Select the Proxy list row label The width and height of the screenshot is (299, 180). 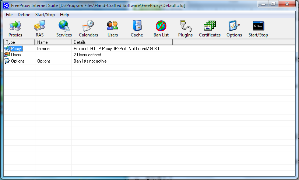[x=16, y=49]
